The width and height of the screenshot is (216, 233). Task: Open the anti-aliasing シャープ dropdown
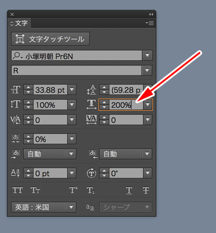[126, 207]
